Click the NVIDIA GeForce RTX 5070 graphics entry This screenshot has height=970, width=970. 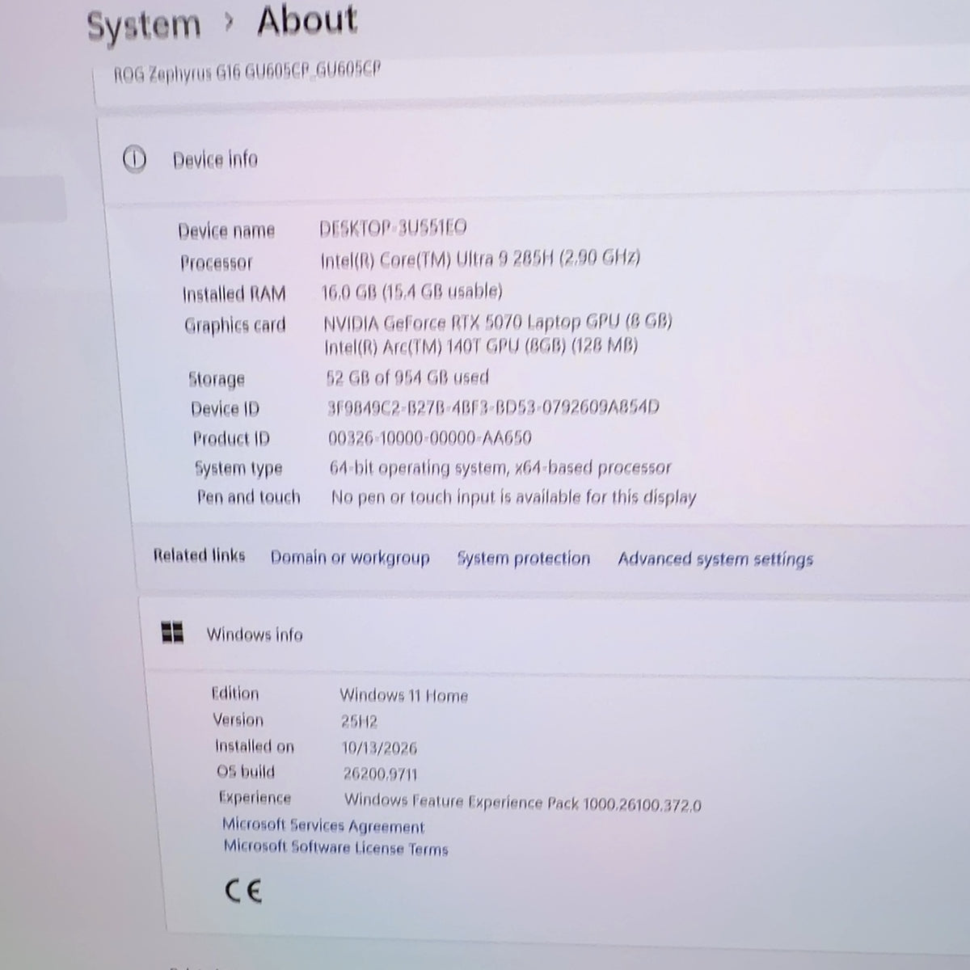click(x=498, y=323)
